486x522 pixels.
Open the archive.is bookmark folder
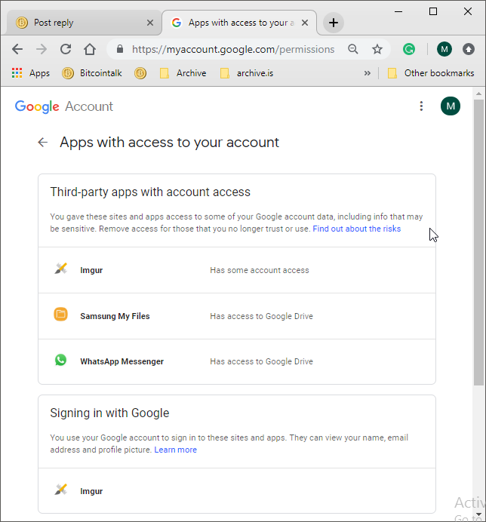pyautogui.click(x=247, y=73)
